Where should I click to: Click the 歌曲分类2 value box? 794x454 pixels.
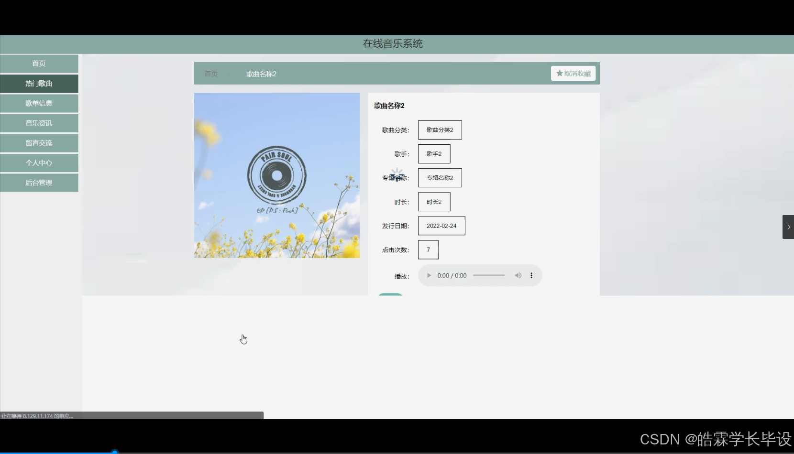click(x=440, y=130)
